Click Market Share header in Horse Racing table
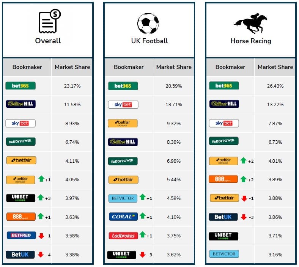This screenshot has width=299, height=267. coord(275,67)
